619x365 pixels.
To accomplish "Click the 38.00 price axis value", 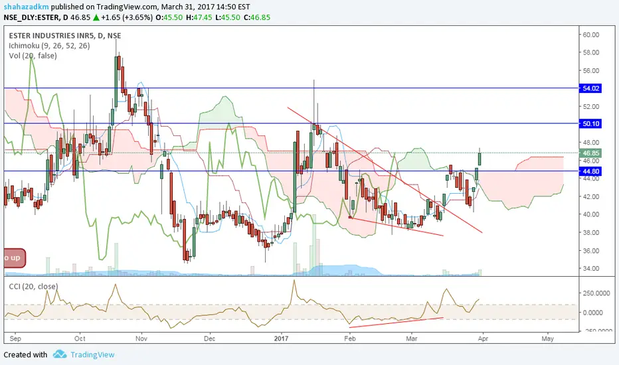I will (590, 232).
